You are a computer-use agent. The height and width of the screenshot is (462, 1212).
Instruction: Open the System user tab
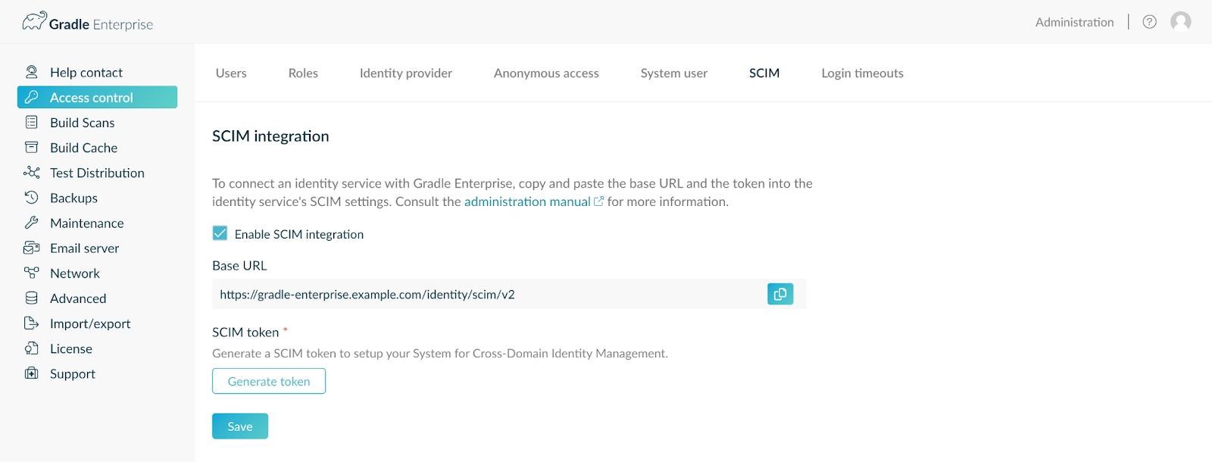point(674,73)
